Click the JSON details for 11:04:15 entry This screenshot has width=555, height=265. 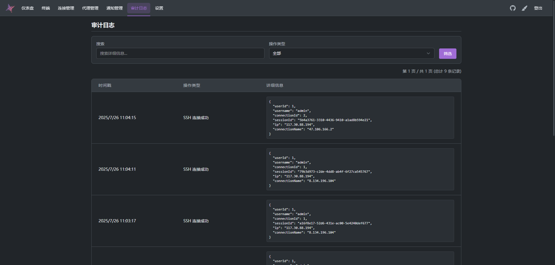click(360, 118)
